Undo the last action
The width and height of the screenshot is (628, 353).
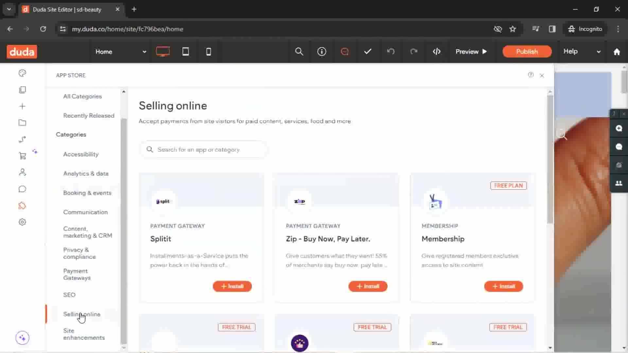click(391, 52)
